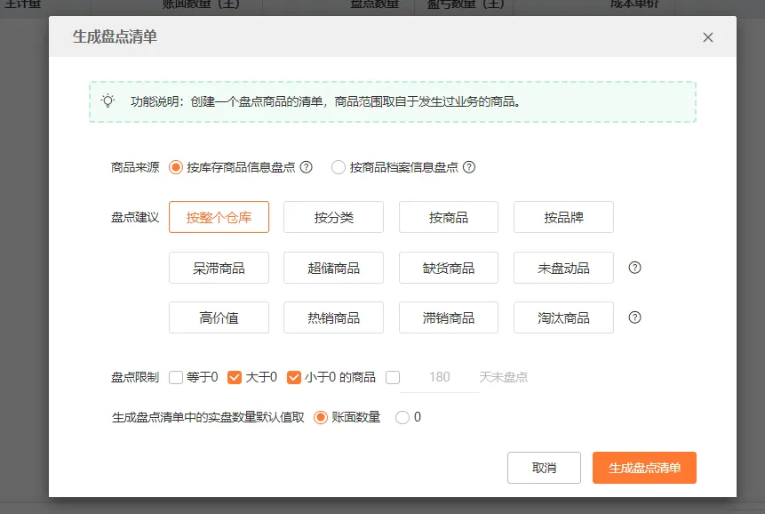Click help icon next to 按商品档案信息盘点

(469, 167)
